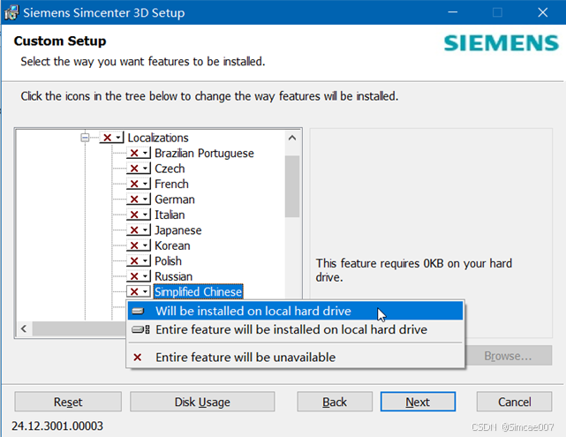
Task: Open Russian feature install dropdown
Action: (x=139, y=276)
